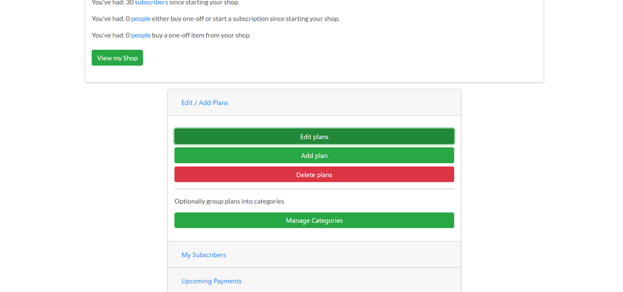Click the 'Optionally group plans into categories' text
This screenshot has width=623, height=292.
[x=229, y=201]
